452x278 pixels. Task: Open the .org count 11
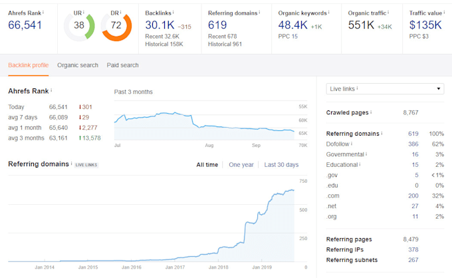click(415, 217)
